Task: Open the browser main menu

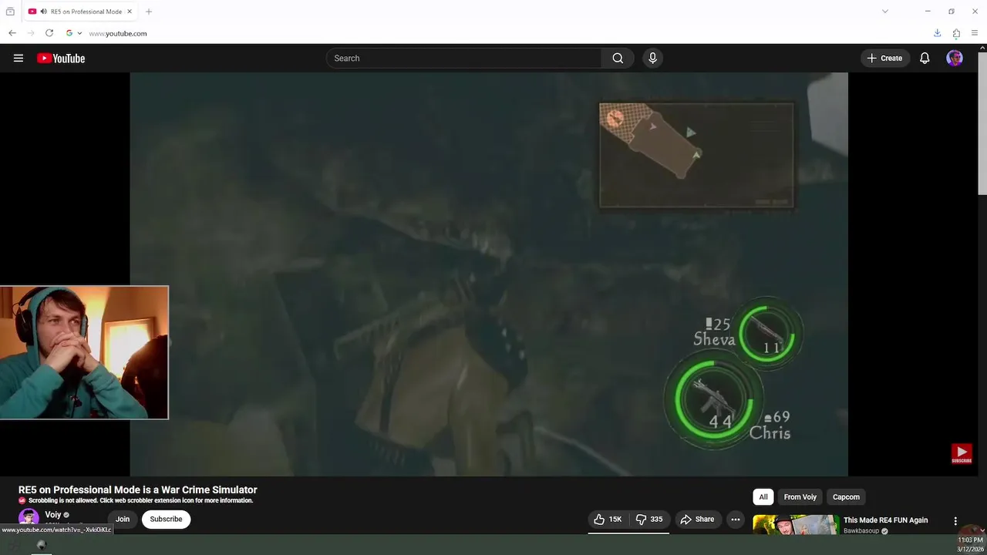Action: coord(975,33)
